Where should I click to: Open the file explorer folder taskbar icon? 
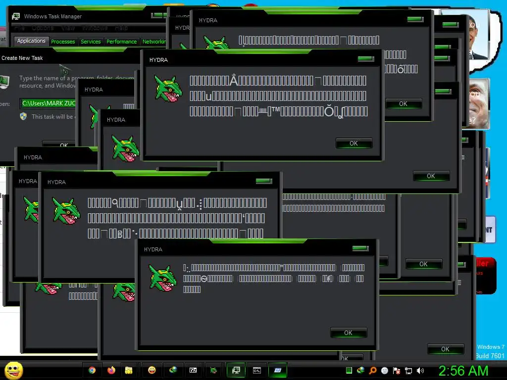click(x=129, y=370)
